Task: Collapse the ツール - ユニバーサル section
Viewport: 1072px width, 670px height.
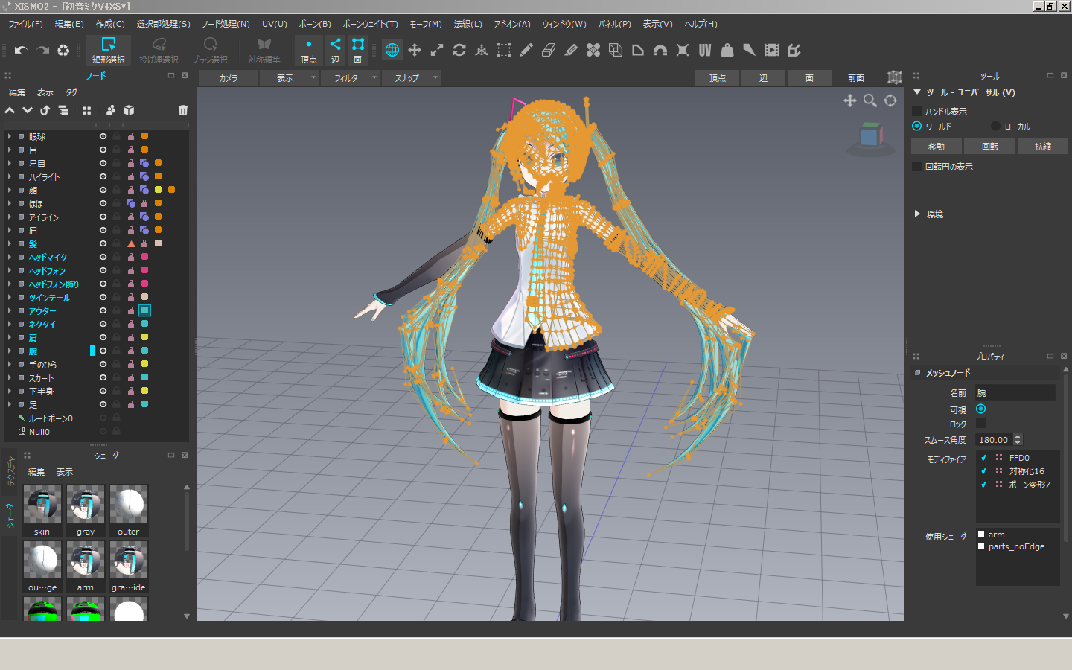Action: coord(917,92)
